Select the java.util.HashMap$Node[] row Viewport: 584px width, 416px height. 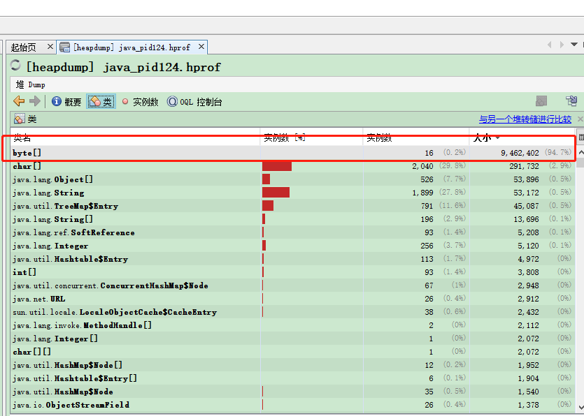(293, 365)
